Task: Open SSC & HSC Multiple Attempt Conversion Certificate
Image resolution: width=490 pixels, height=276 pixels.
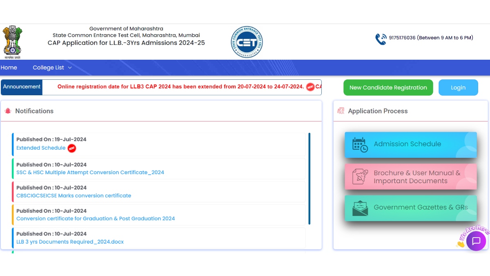Action: click(90, 173)
